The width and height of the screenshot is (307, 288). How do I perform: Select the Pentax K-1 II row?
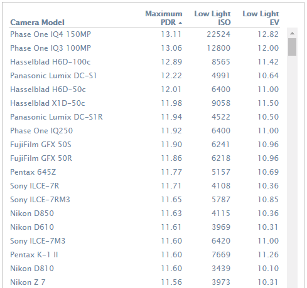point(144,255)
